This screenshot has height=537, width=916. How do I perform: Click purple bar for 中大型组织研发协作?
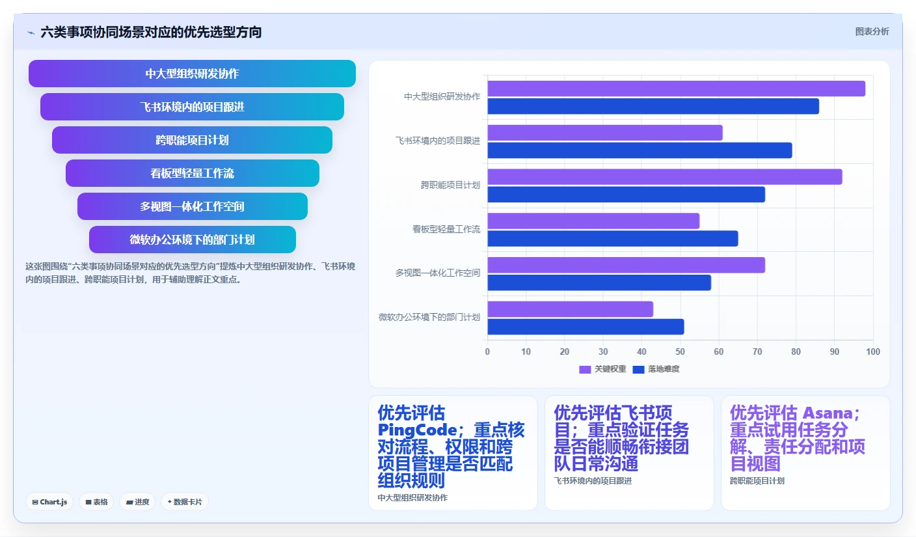677,89
